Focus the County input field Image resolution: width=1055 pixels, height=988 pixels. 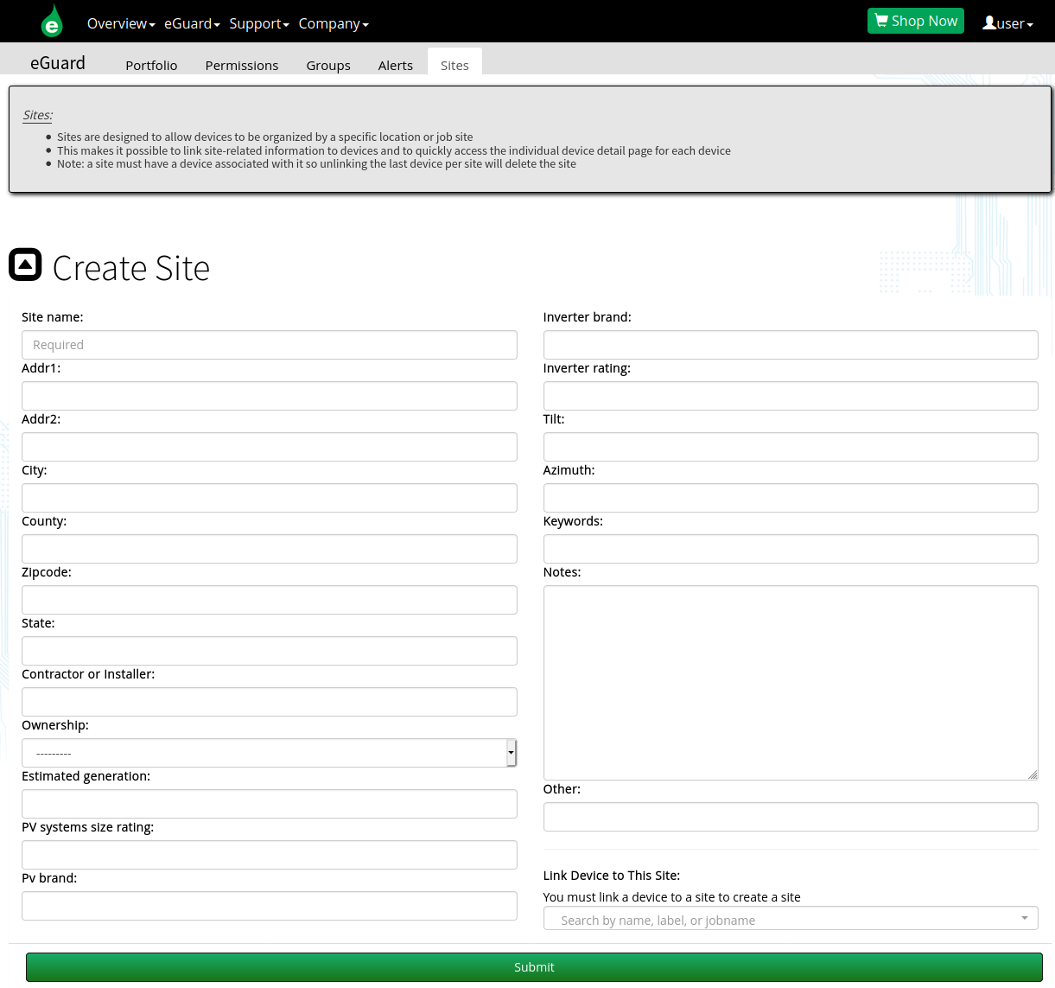[270, 549]
